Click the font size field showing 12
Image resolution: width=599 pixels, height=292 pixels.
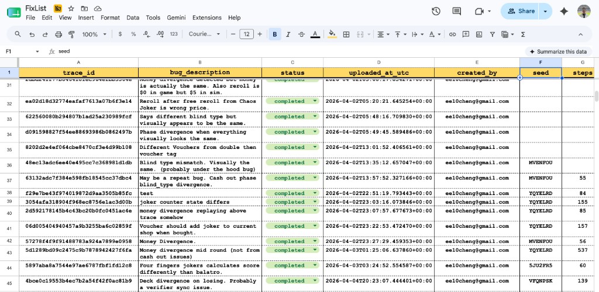point(246,34)
